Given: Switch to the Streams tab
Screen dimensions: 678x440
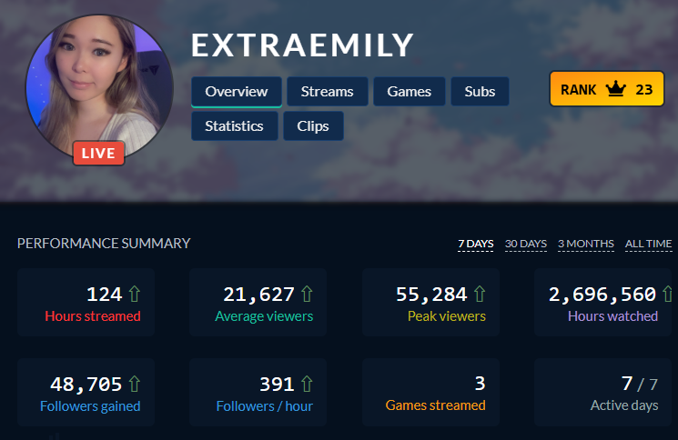Looking at the screenshot, I should tap(328, 92).
